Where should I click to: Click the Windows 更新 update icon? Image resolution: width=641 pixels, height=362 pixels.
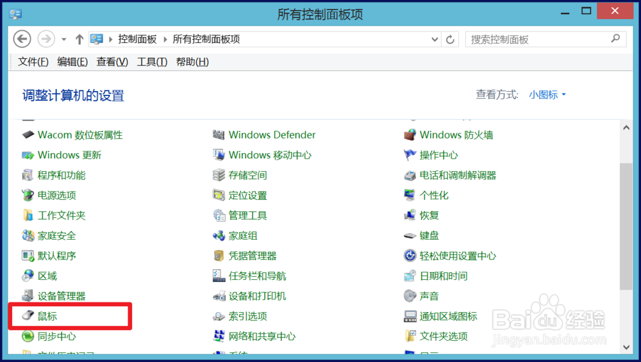(28, 155)
